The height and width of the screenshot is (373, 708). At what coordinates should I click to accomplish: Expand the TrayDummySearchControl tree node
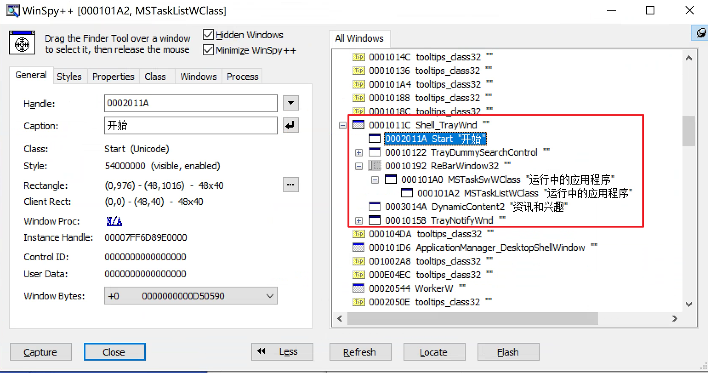359,152
